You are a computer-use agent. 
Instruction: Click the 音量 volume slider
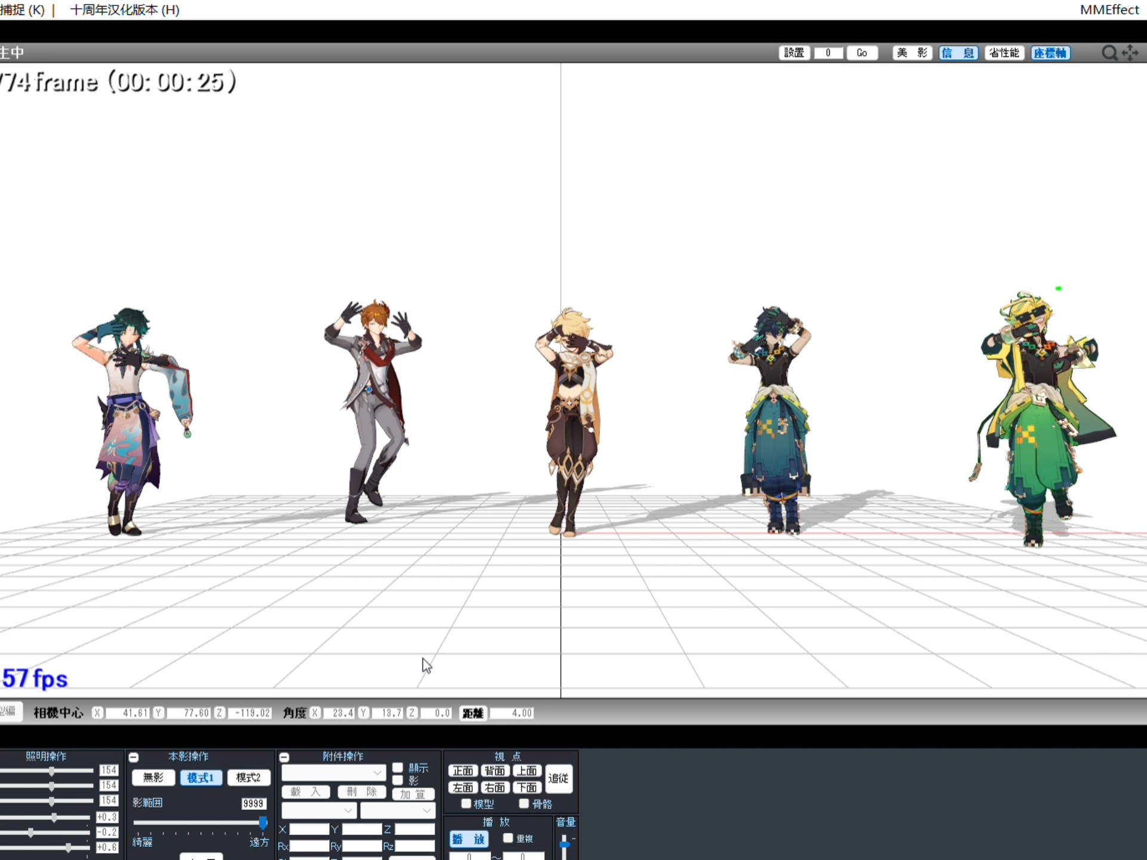[565, 844]
